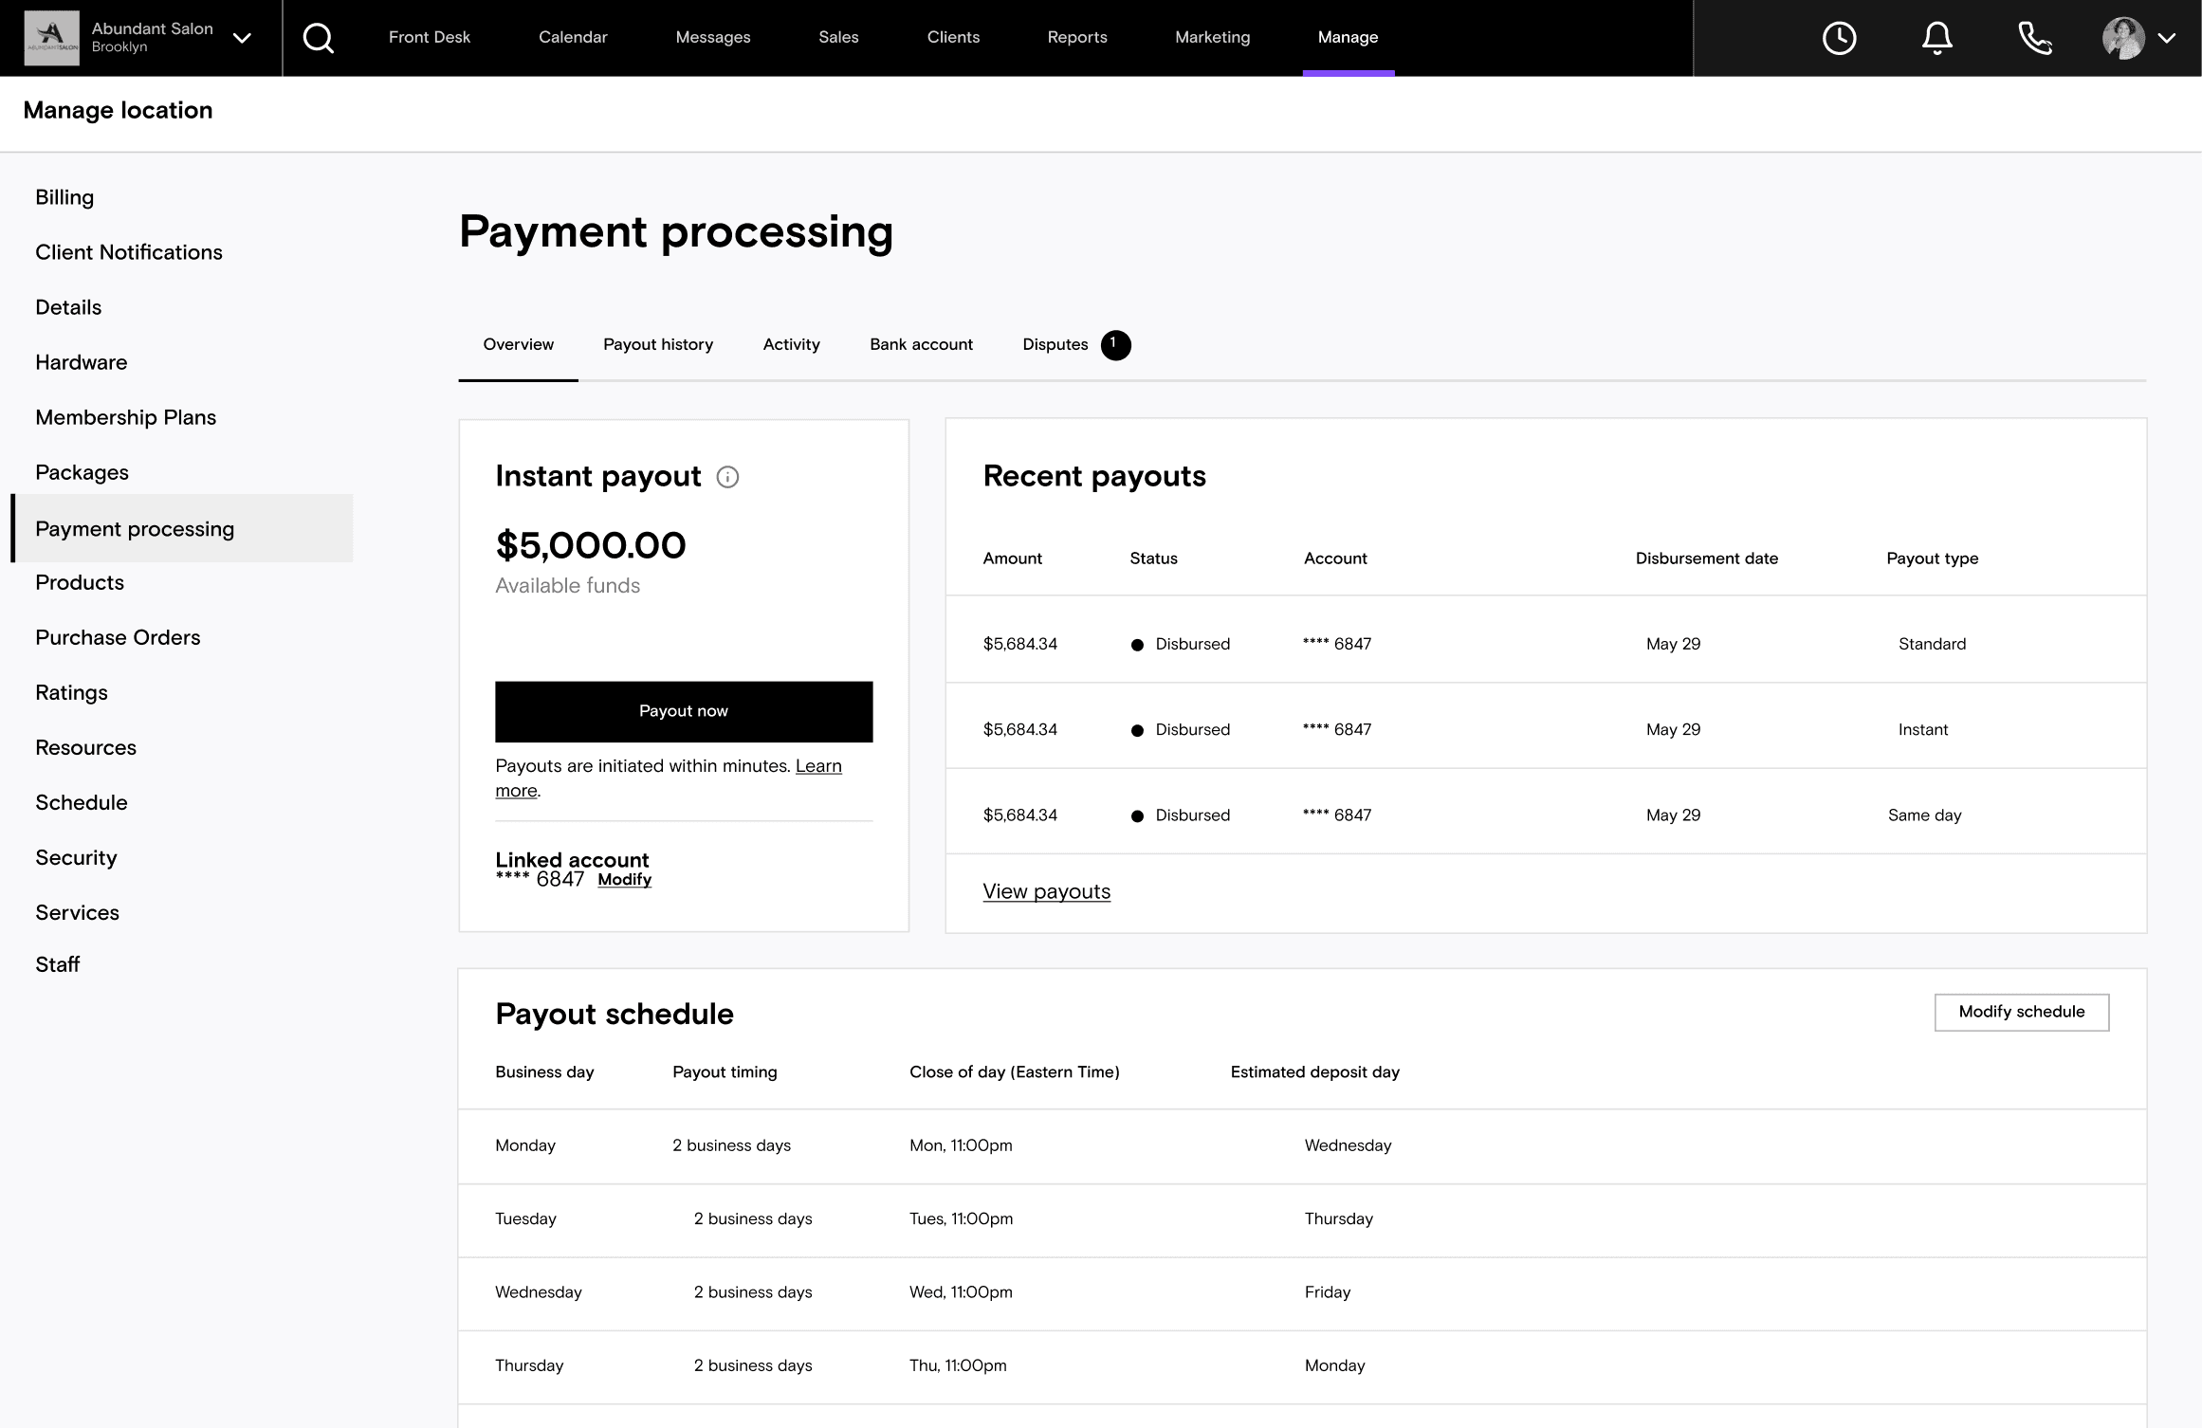Expand the location switcher next to Abundant Salon

[243, 38]
